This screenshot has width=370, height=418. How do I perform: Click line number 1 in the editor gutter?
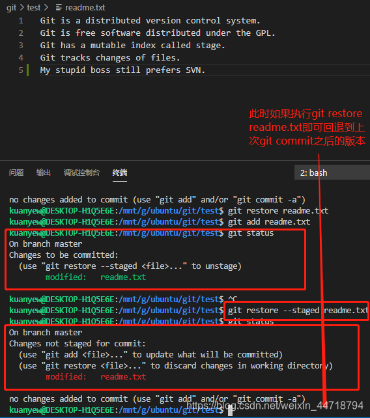point(21,21)
